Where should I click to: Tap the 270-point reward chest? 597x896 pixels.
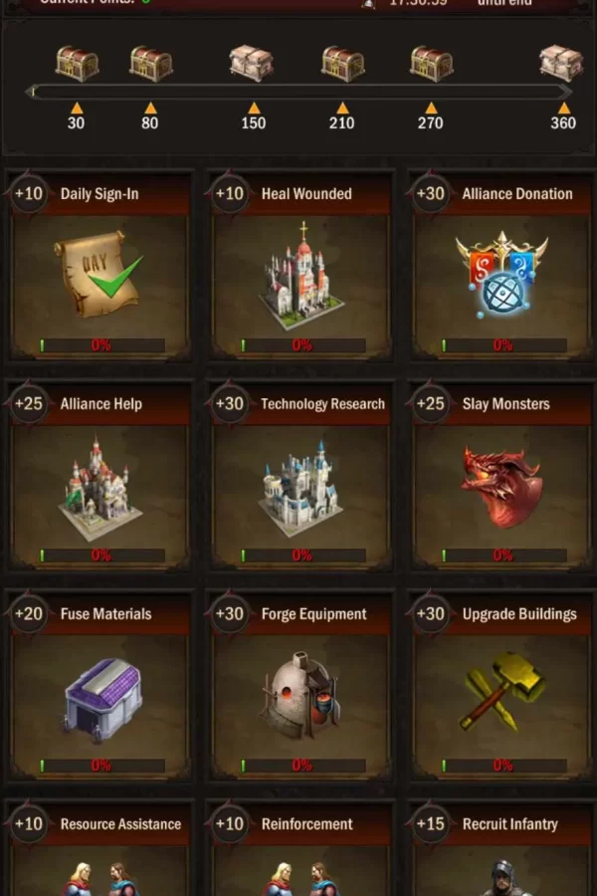(432, 64)
